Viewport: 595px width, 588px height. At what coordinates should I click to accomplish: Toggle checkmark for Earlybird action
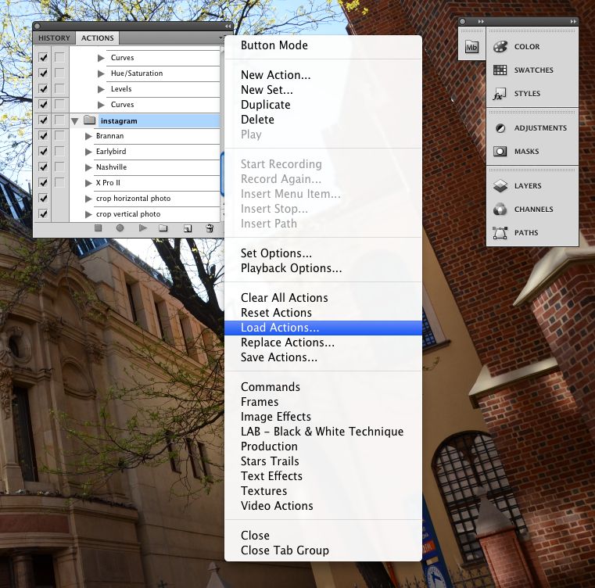[x=43, y=151]
